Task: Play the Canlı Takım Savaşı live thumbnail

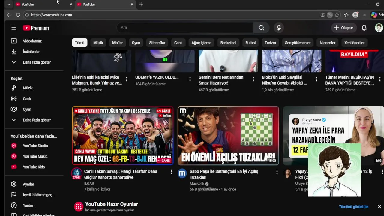Action: (123, 136)
